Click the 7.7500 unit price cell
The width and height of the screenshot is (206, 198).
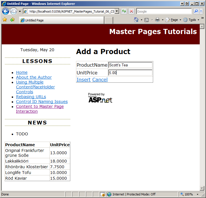[x=60, y=167]
